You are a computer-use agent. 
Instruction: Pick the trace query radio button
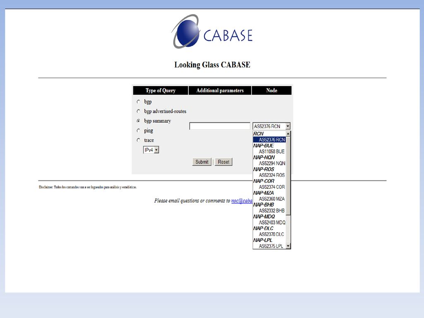point(138,140)
